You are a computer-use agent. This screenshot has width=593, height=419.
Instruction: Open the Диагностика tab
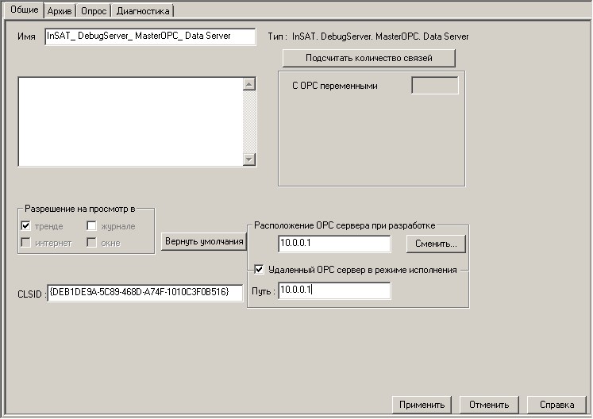coord(143,11)
